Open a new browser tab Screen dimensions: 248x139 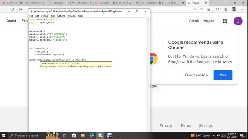click(x=212, y=3)
